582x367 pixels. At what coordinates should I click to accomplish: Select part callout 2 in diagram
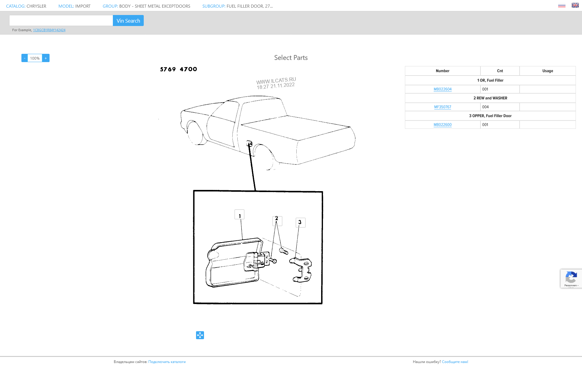277,221
